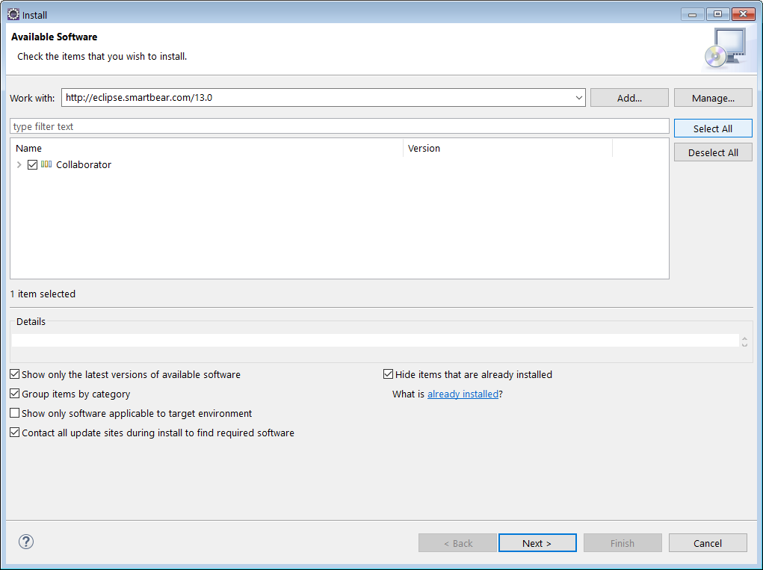The height and width of the screenshot is (570, 763).
Task: Click the Eclipse icon in title bar
Action: pyautogui.click(x=13, y=14)
